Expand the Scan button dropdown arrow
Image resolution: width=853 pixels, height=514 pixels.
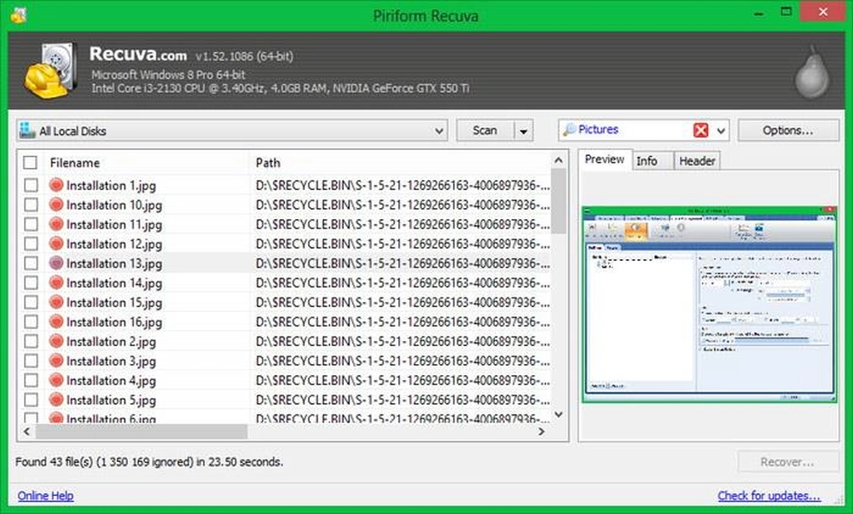coord(523,131)
